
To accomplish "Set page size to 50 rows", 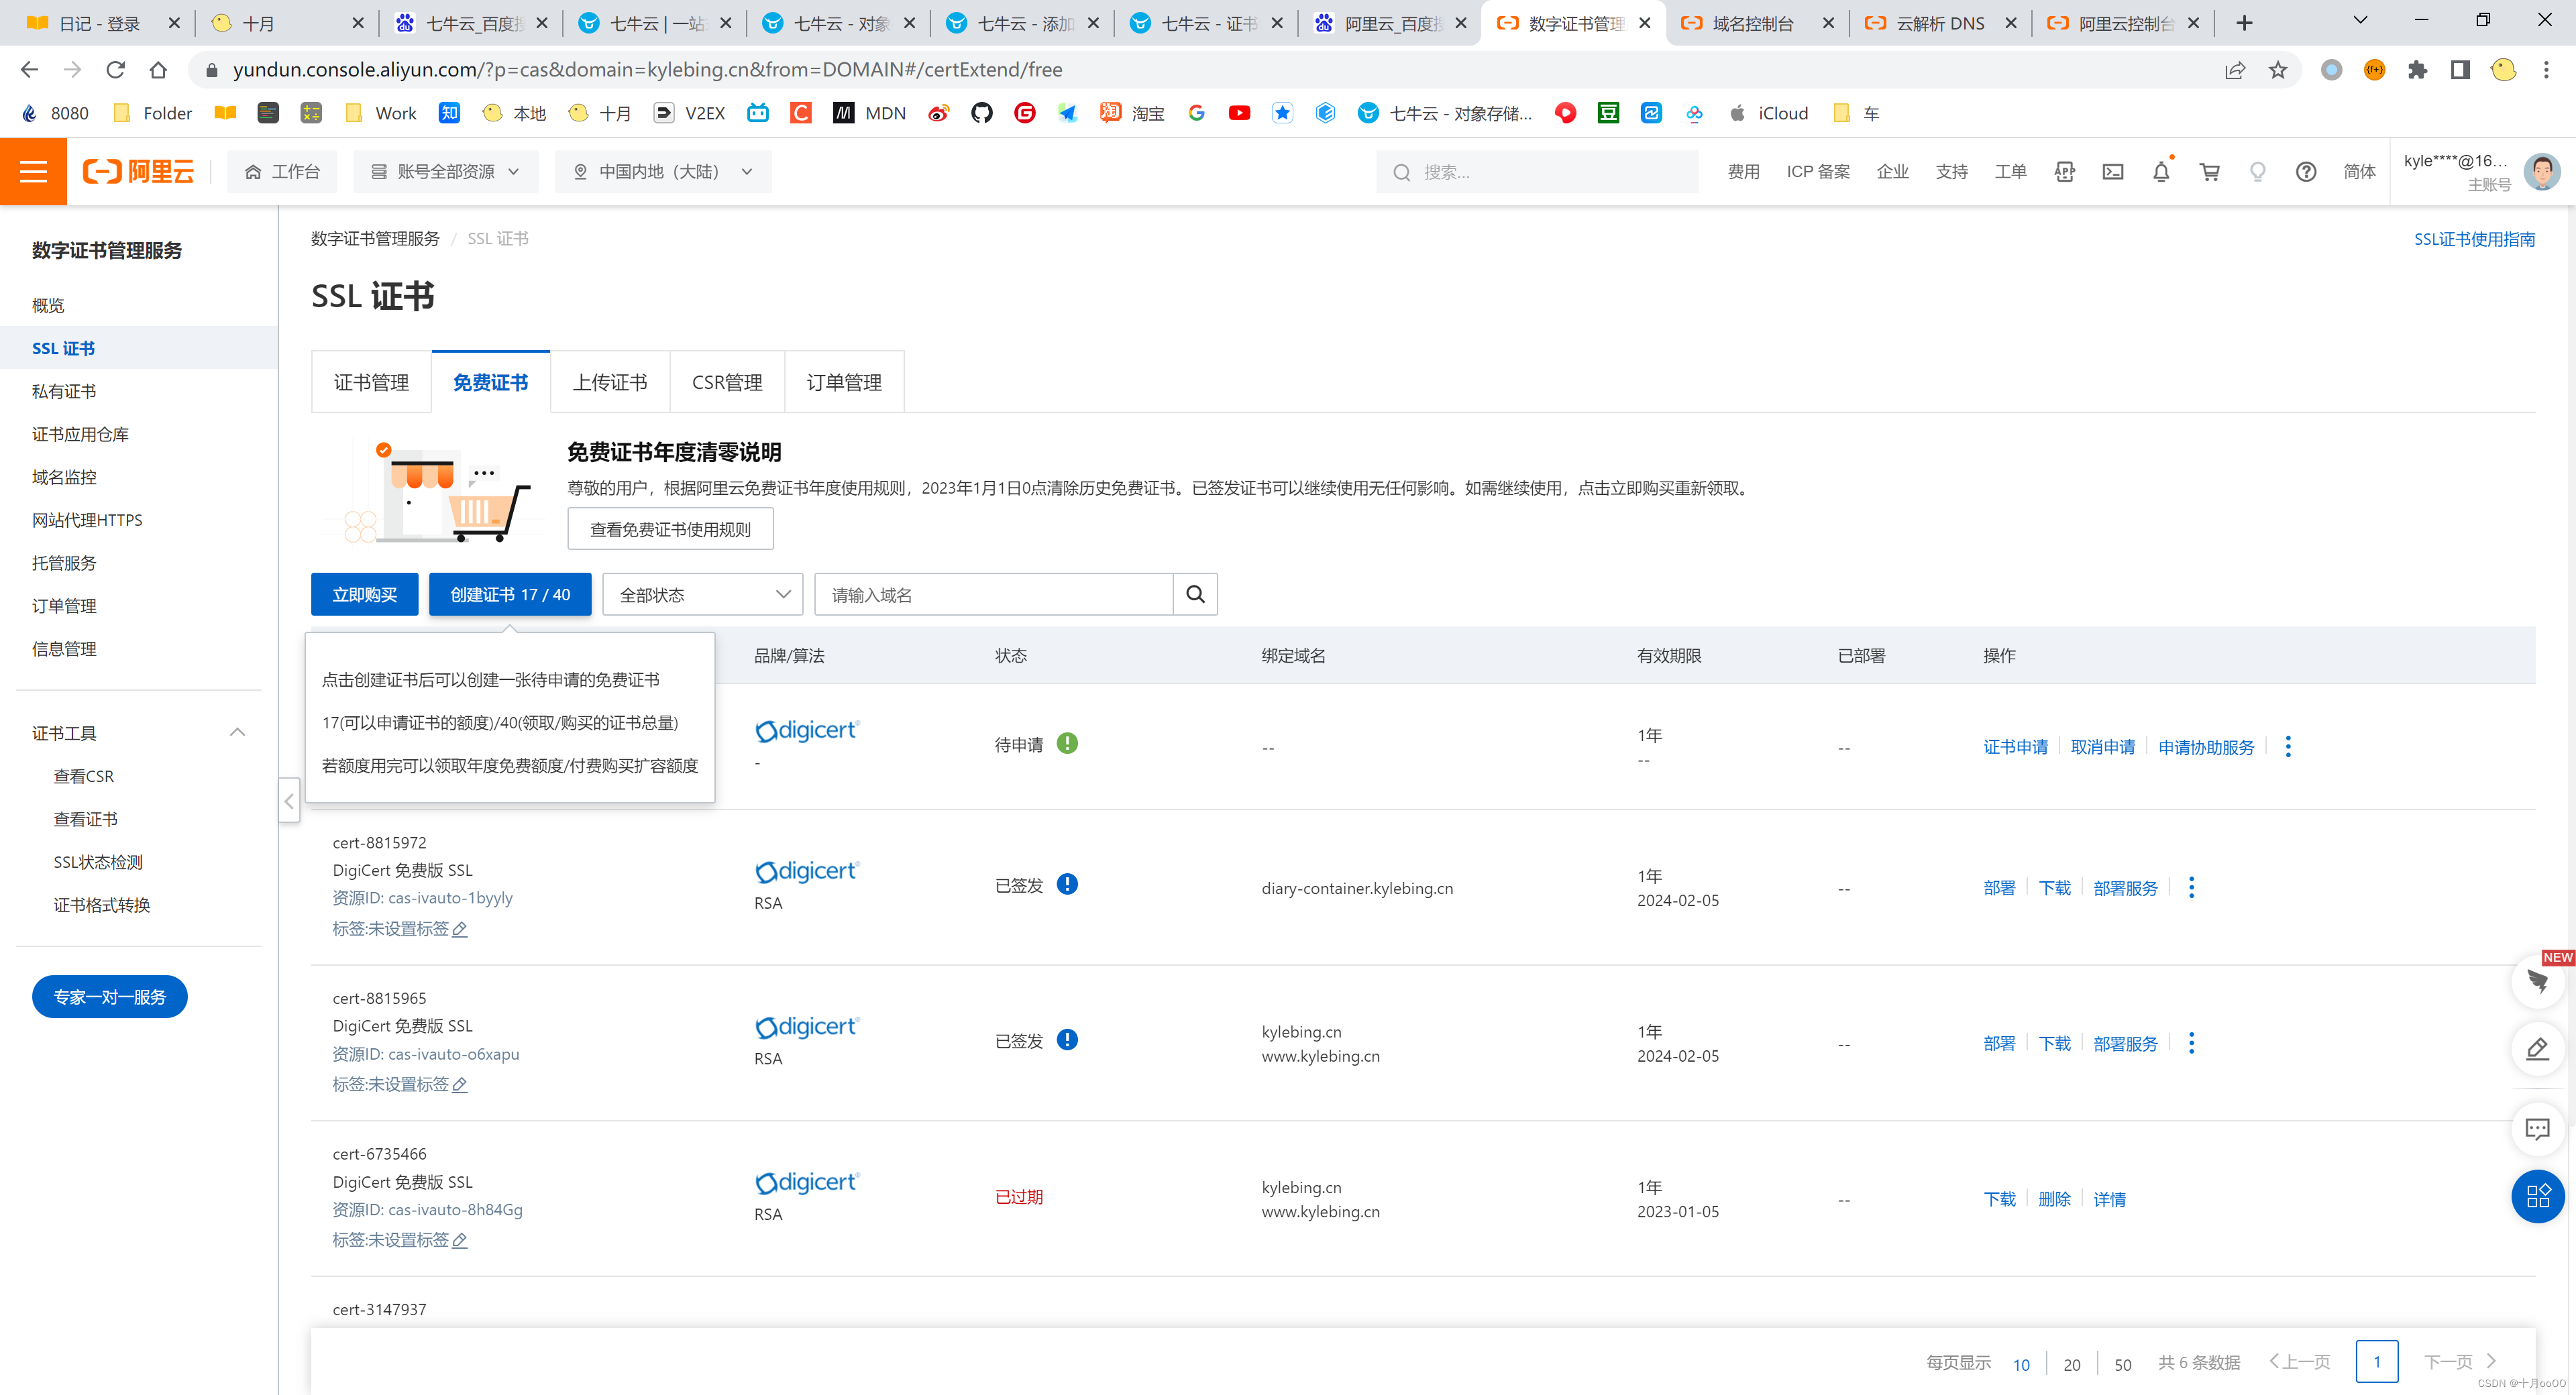I will coord(2122,1364).
